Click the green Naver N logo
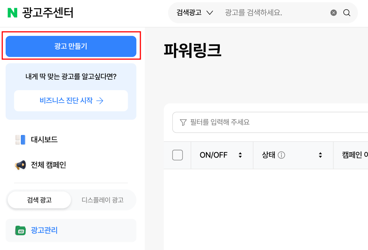 tap(12, 13)
